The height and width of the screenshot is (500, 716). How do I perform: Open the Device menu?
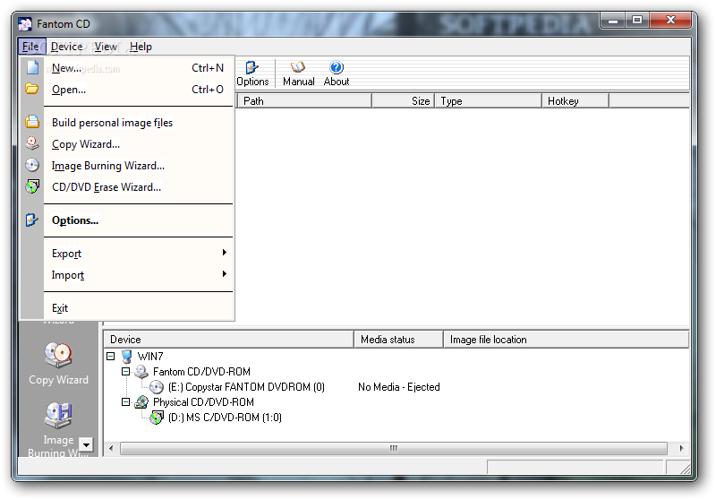coord(66,47)
